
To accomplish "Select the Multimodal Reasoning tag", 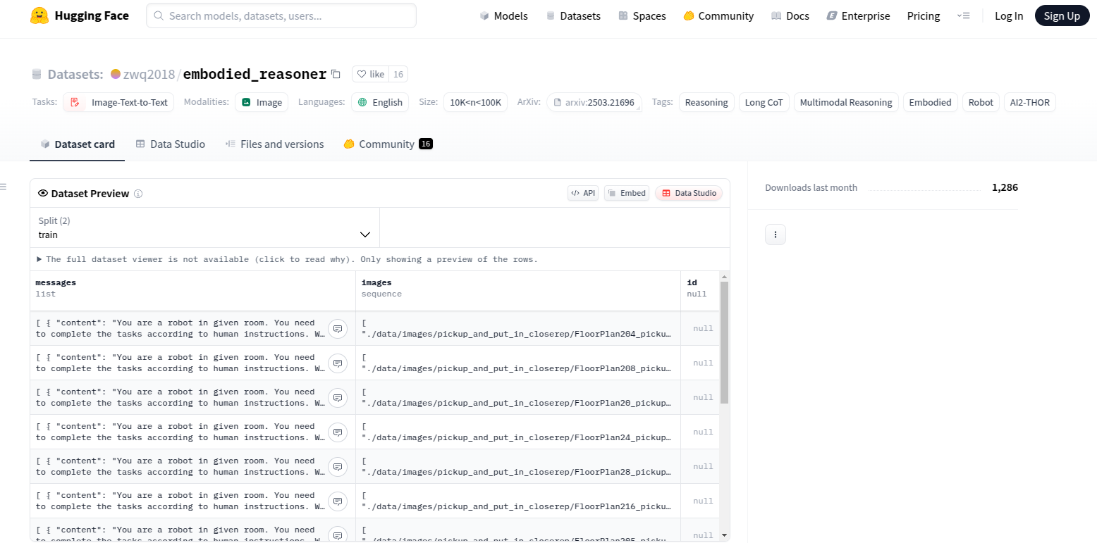I will click(846, 102).
